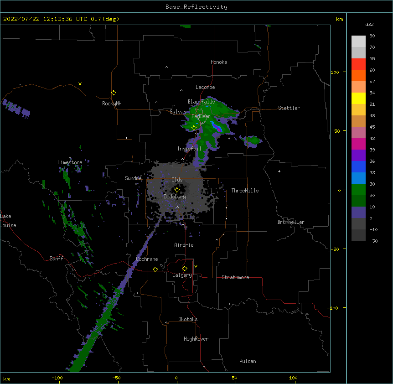Click the Drumheller label
The image size is (393, 384).
tap(291, 222)
